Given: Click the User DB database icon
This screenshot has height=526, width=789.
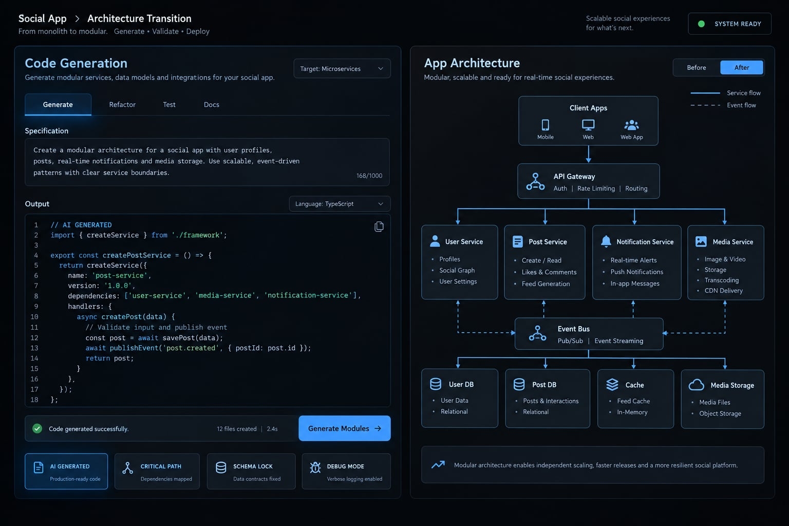Looking at the screenshot, I should [436, 384].
